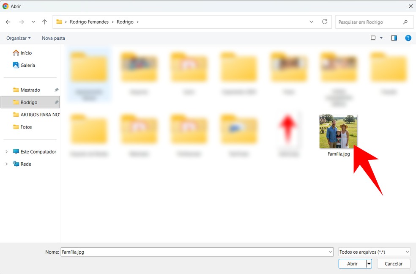This screenshot has height=274, width=416.
Task: Click the Cancelar button
Action: coord(394,264)
